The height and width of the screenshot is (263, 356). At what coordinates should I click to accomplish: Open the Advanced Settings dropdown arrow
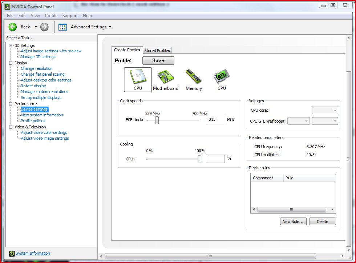[x=110, y=27]
